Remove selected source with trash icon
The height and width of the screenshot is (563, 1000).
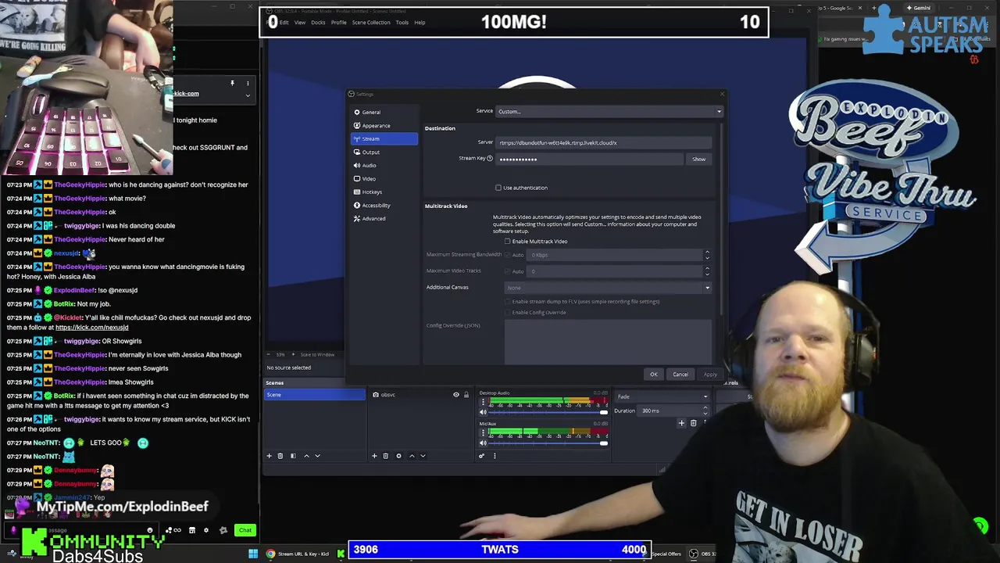[385, 456]
